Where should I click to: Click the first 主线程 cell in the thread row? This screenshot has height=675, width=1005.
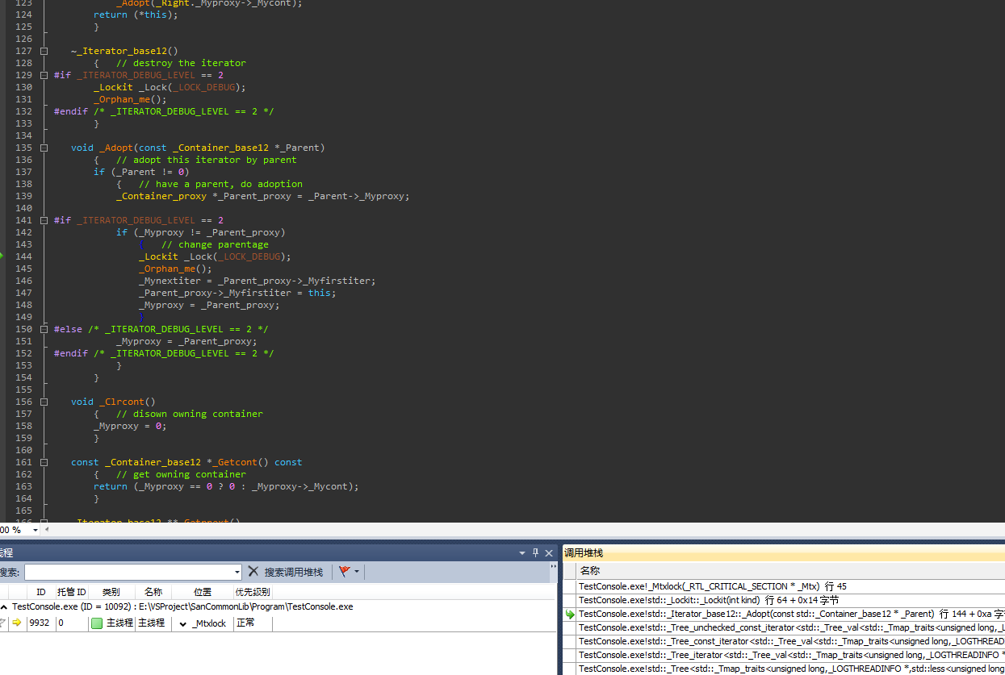click(x=119, y=623)
